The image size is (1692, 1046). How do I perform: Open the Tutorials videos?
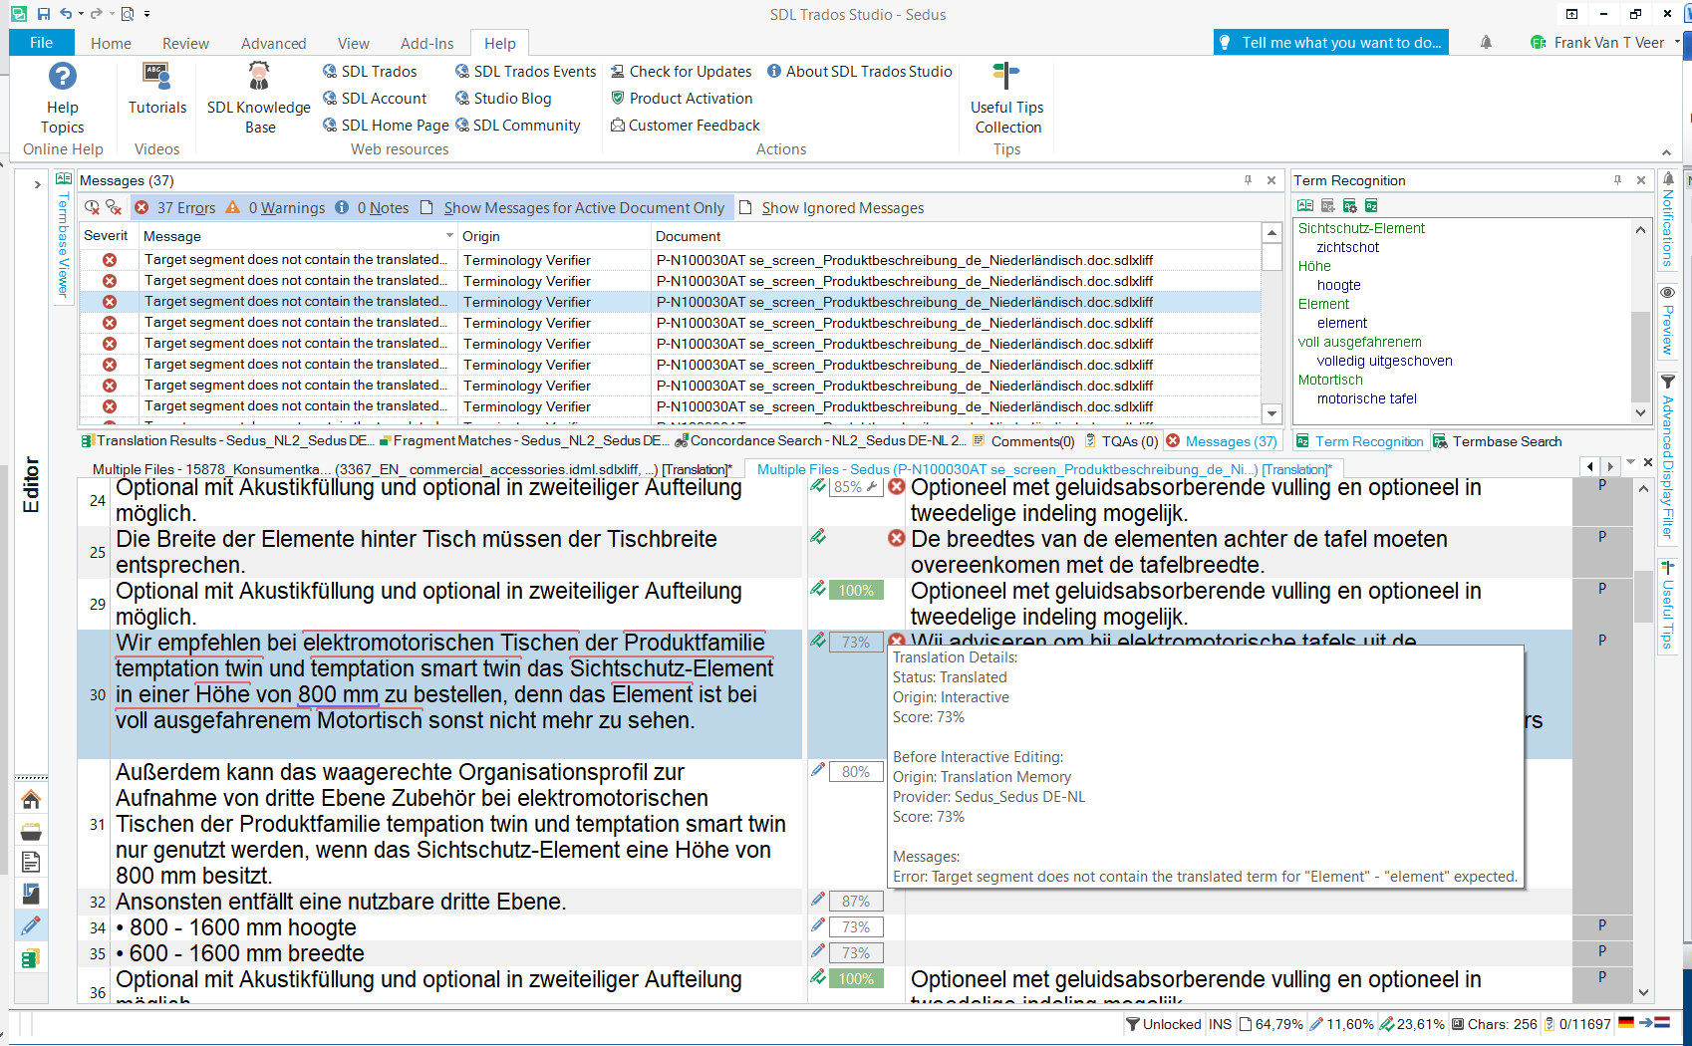tap(157, 88)
